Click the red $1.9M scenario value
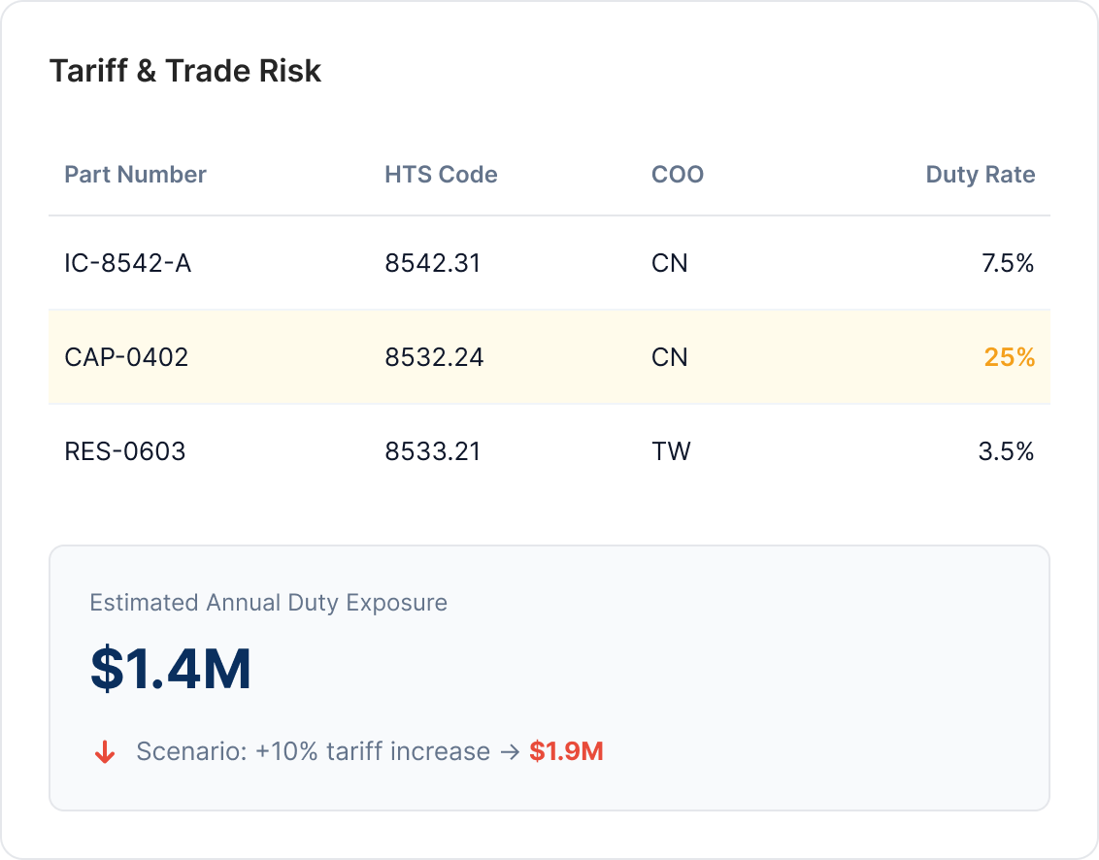 [566, 751]
